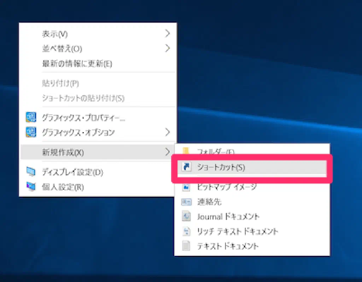
Task: Expand the 新規作成(X) submenu arrow
Action: click(168, 152)
